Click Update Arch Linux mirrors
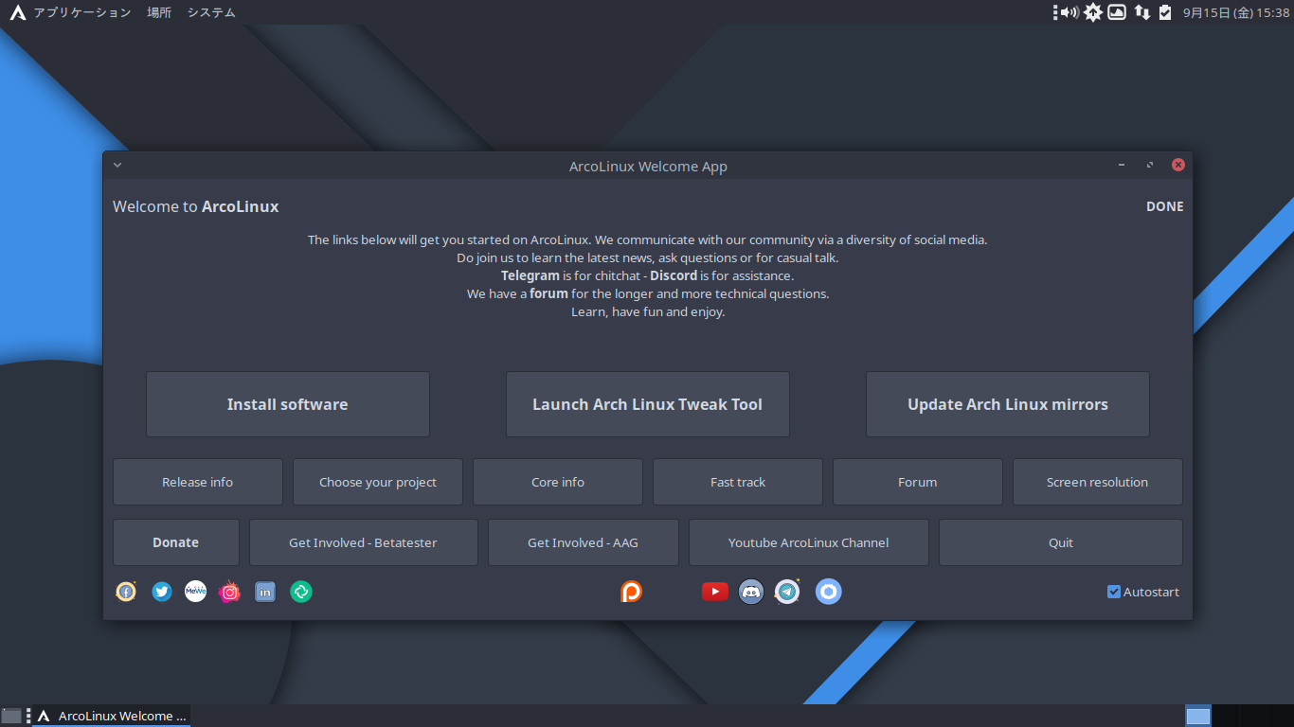This screenshot has height=727, width=1294. pos(1008,404)
